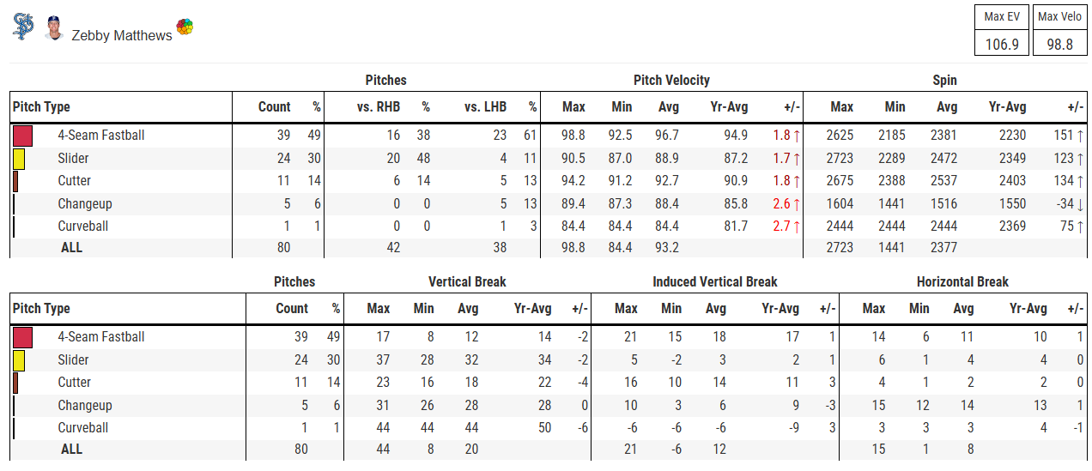
Task: Click the red up arrow beside Changeup velocity 2.6
Action: (797, 204)
